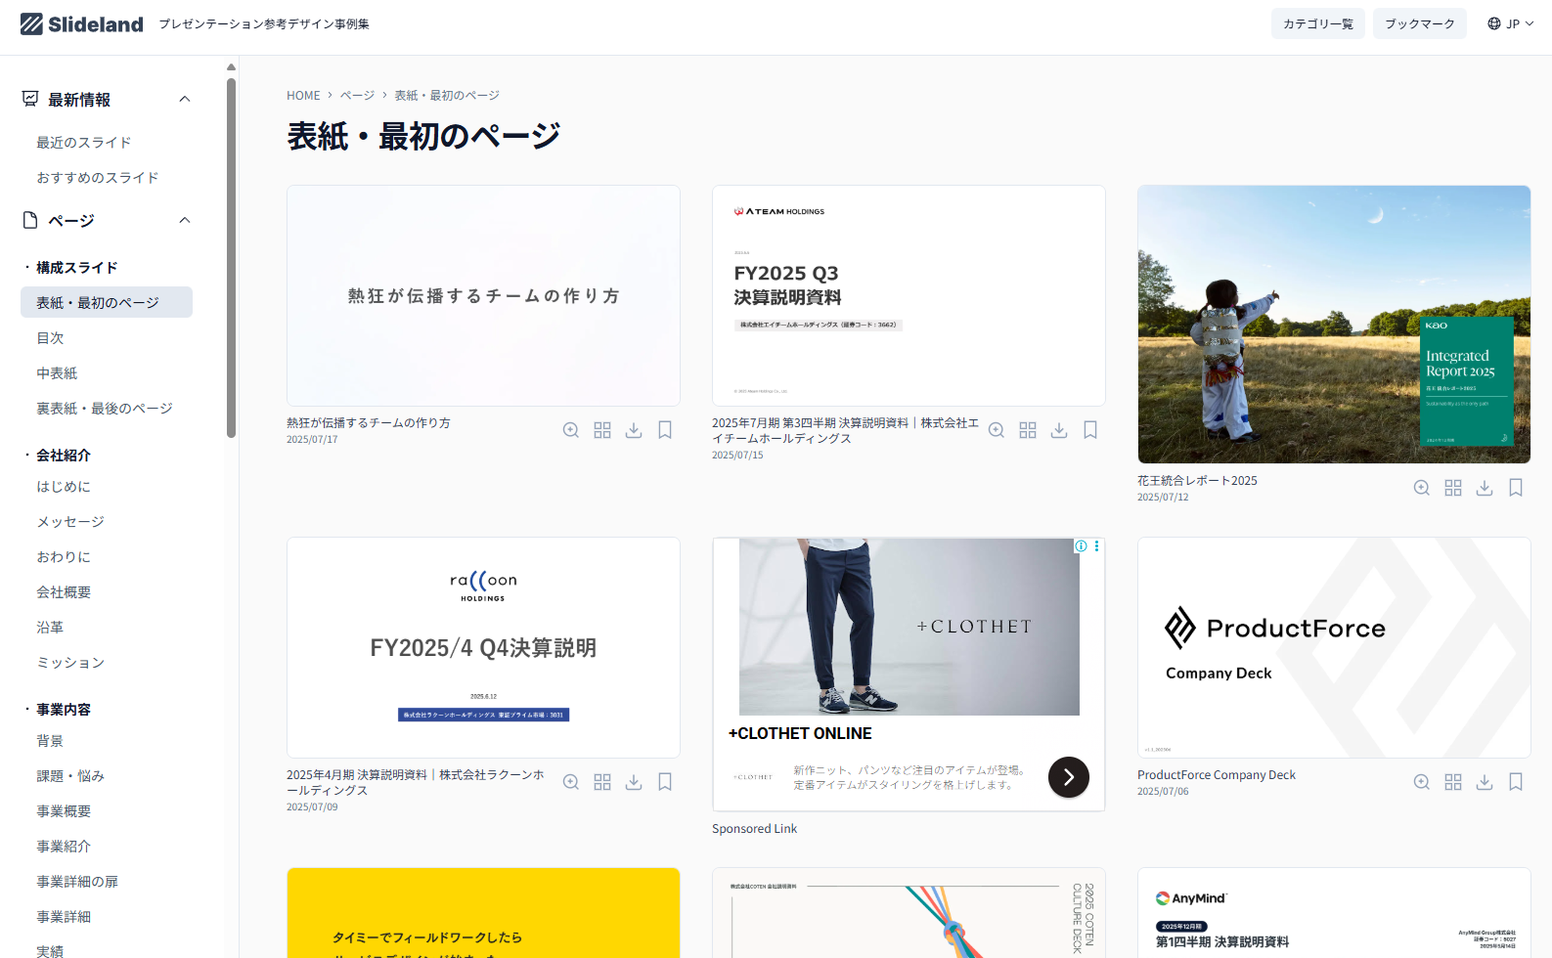Zoom in on ProductForce Company Deck

click(1422, 782)
